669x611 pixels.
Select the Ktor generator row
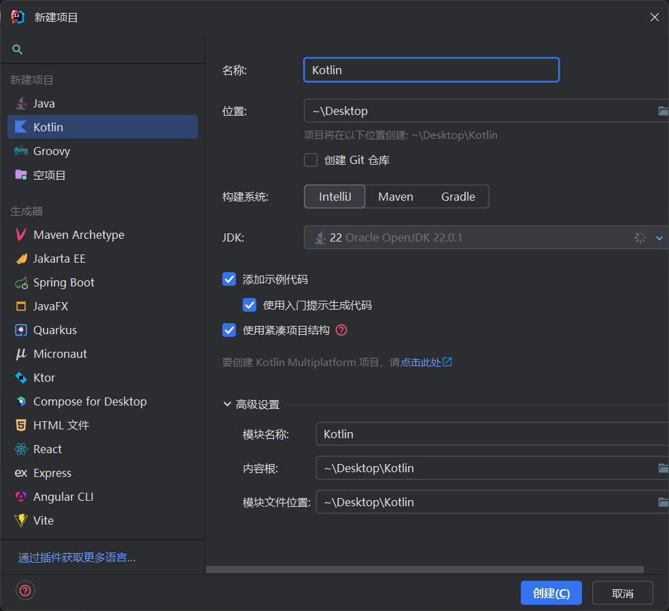click(103, 378)
